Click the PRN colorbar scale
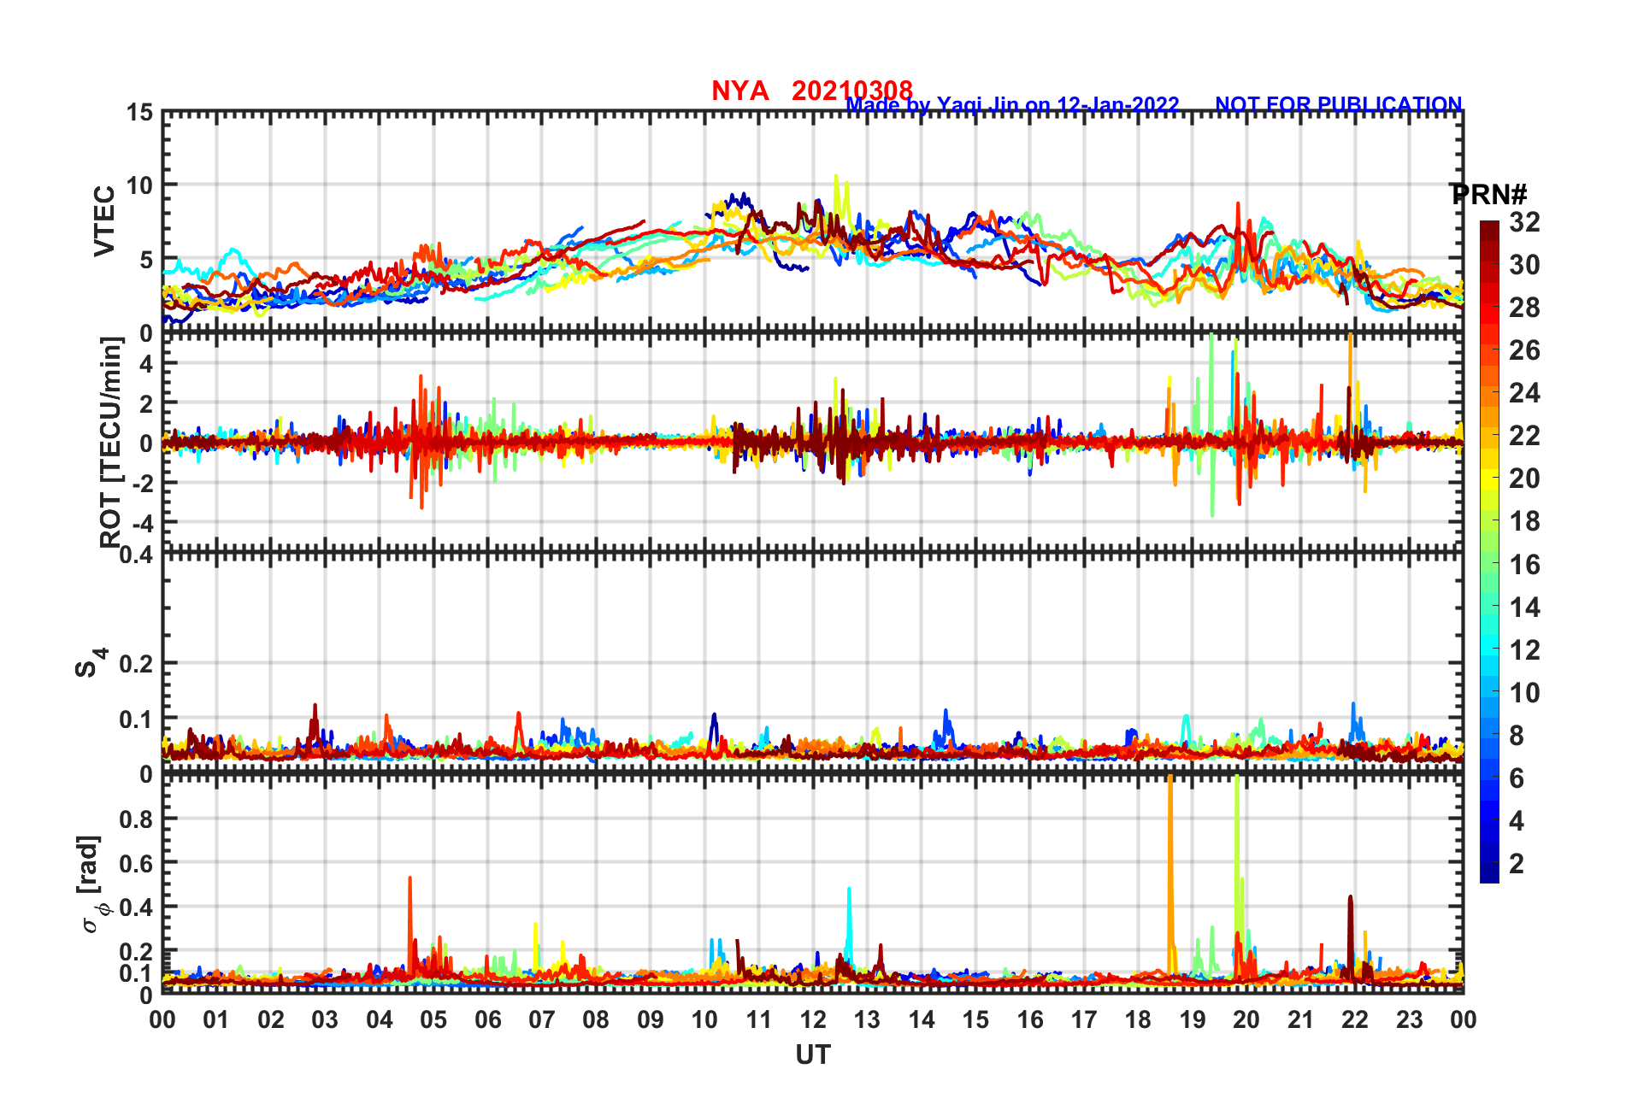The width and height of the screenshot is (1626, 1104). click(x=1489, y=552)
